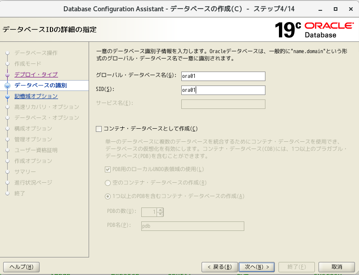This screenshot has height=275, width=359.
Task: Go to 記憶域オプション step link
Action: [x=36, y=96]
